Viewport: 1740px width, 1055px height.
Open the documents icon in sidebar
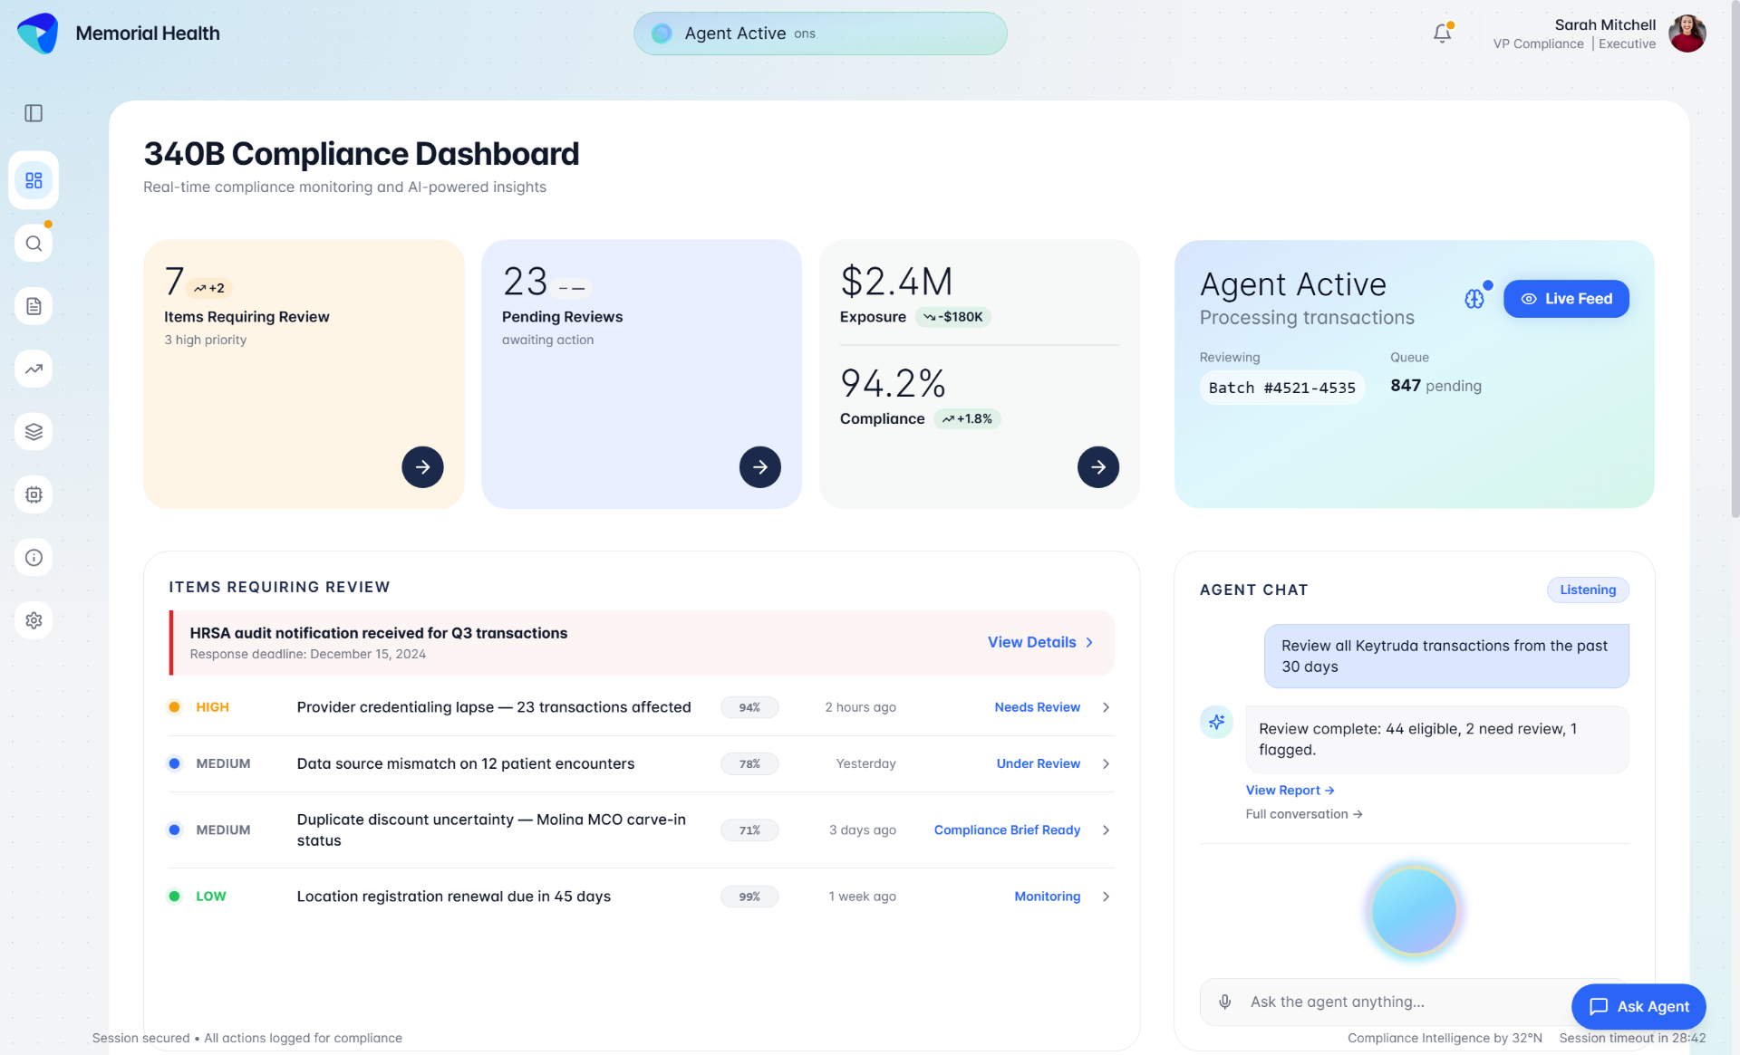pyautogui.click(x=34, y=306)
